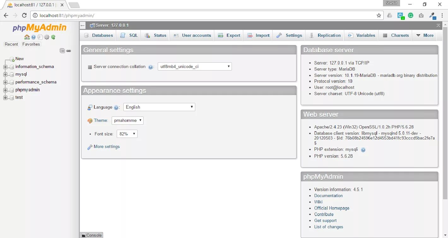Click the Home house icon in sidebar
Image resolution: width=448 pixels, height=238 pixels.
pyautogui.click(x=27, y=37)
